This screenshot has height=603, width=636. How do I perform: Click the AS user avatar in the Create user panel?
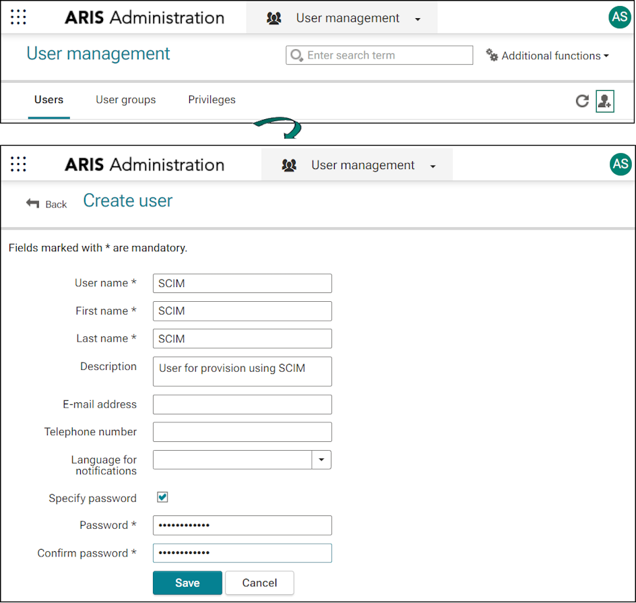[621, 164]
